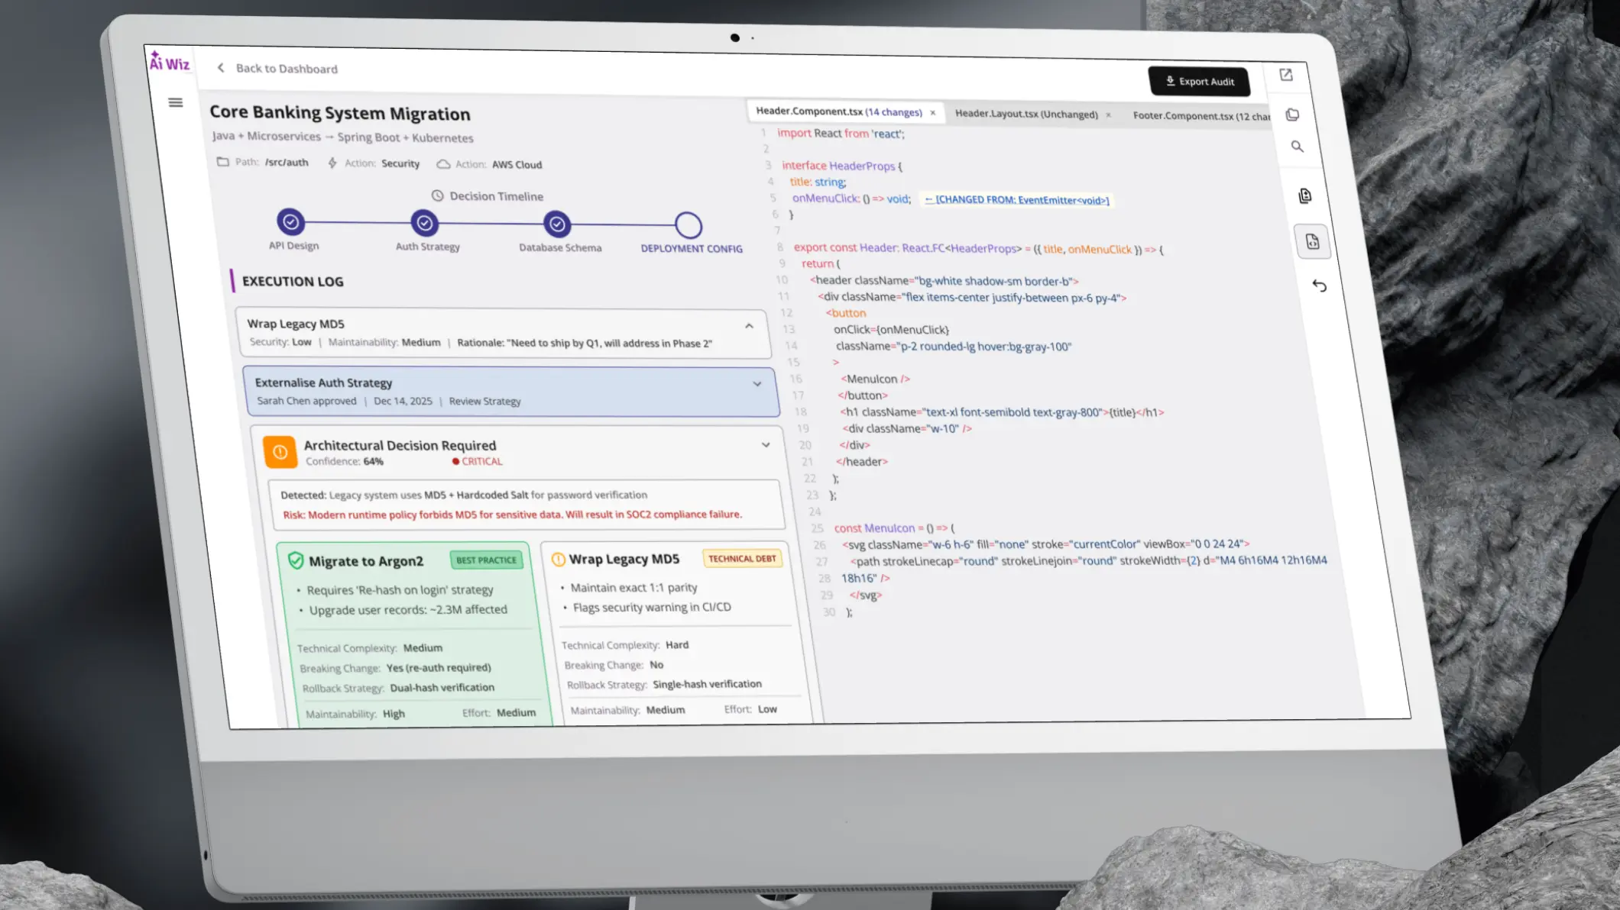
Task: Switch to the Header.Layout.tsx tab
Action: click(1027, 114)
